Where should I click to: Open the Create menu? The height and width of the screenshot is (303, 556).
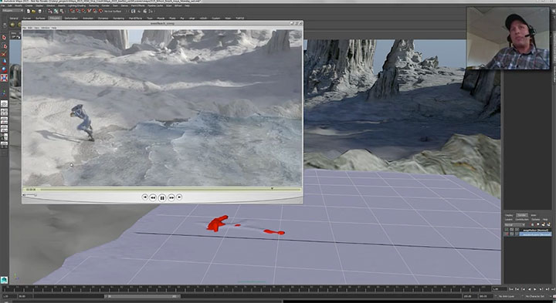[29, 5]
